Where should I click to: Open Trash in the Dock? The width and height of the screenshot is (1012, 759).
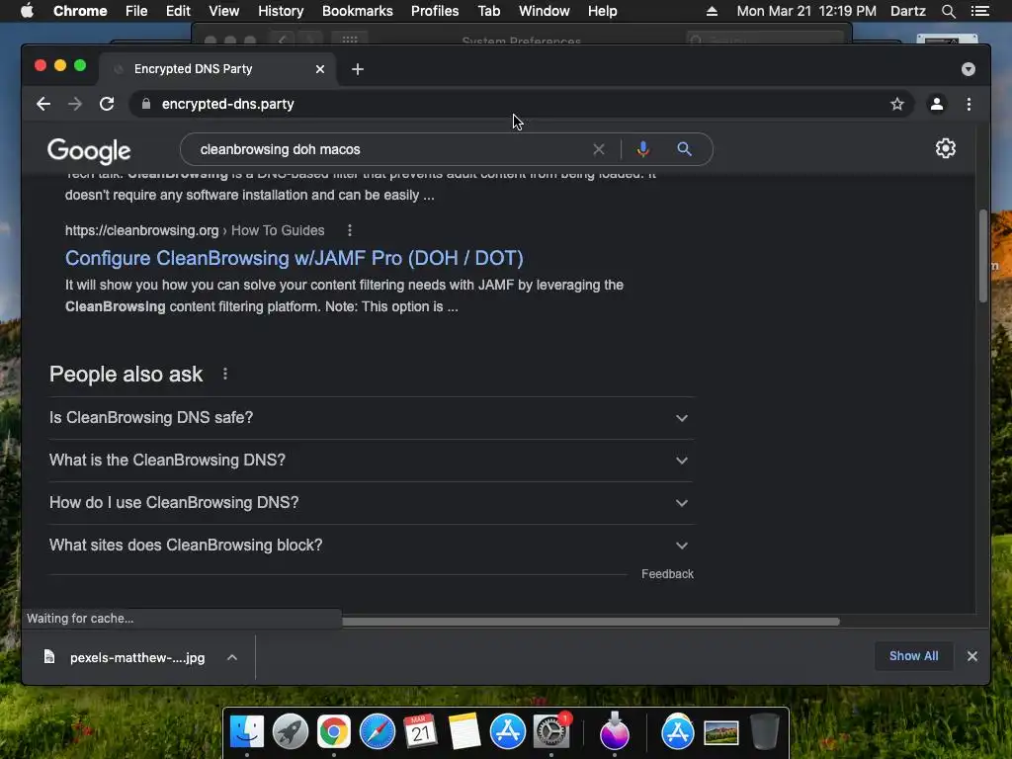point(764,732)
